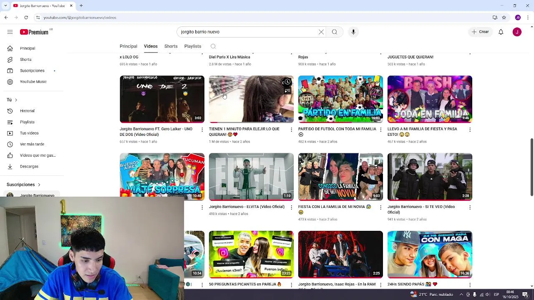Start voice search with the microphone icon
The image size is (534, 300).
coord(353,32)
